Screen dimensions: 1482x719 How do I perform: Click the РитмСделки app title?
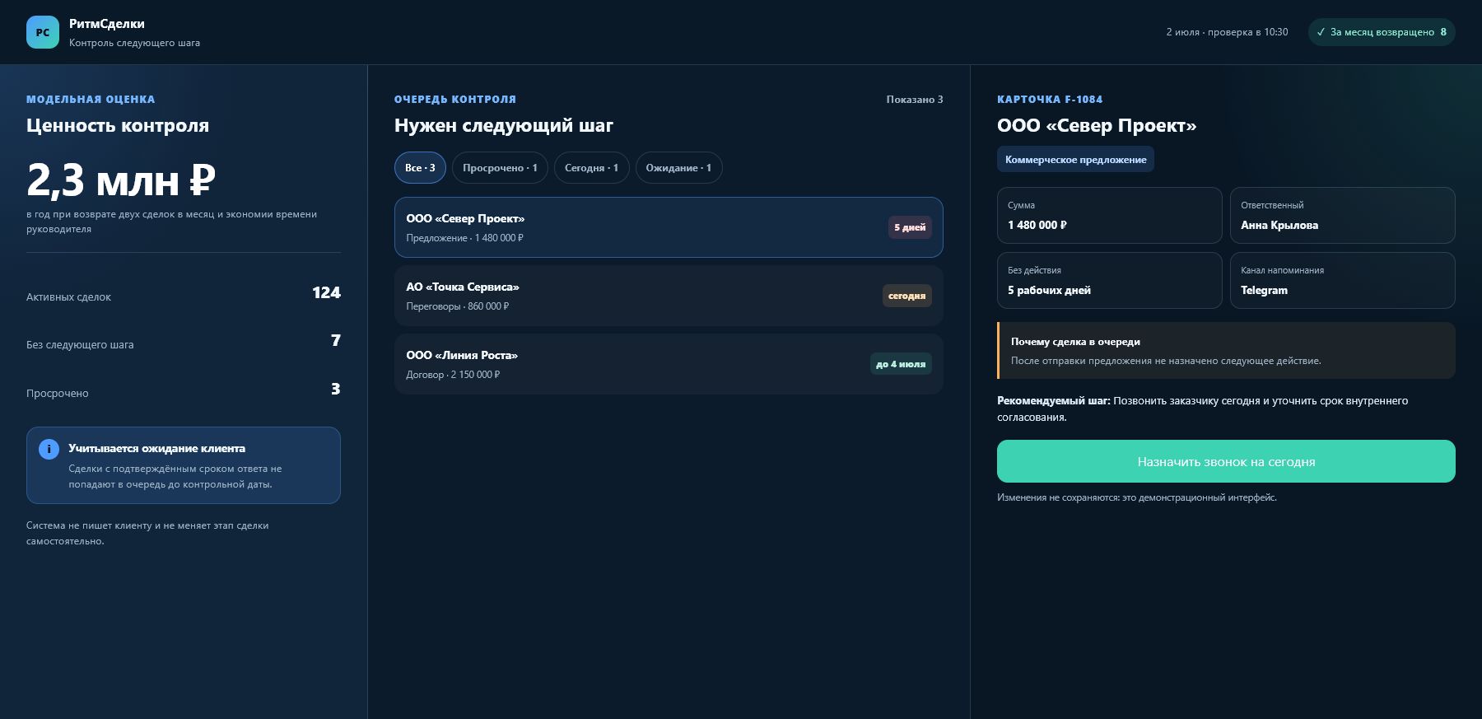(107, 24)
